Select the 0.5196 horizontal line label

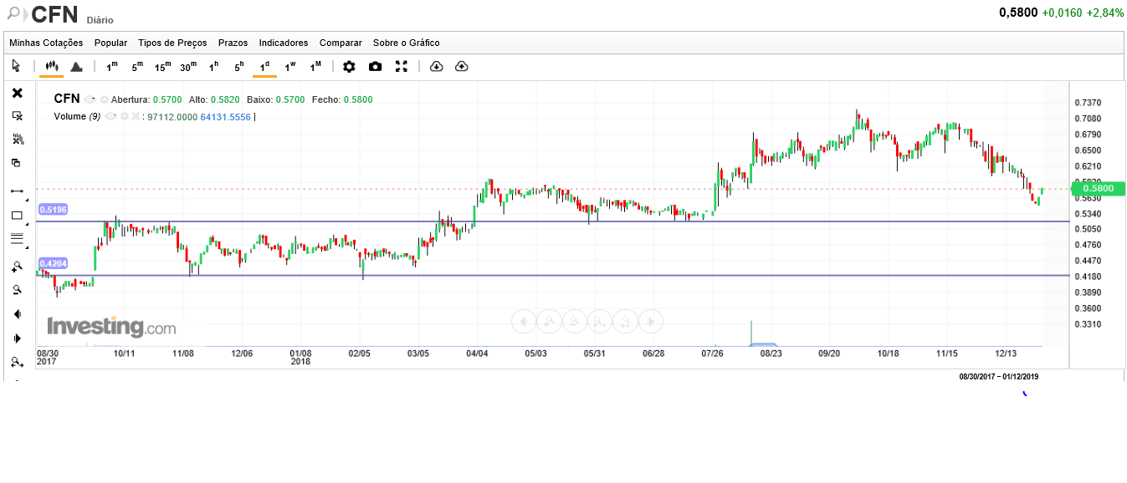(x=52, y=209)
